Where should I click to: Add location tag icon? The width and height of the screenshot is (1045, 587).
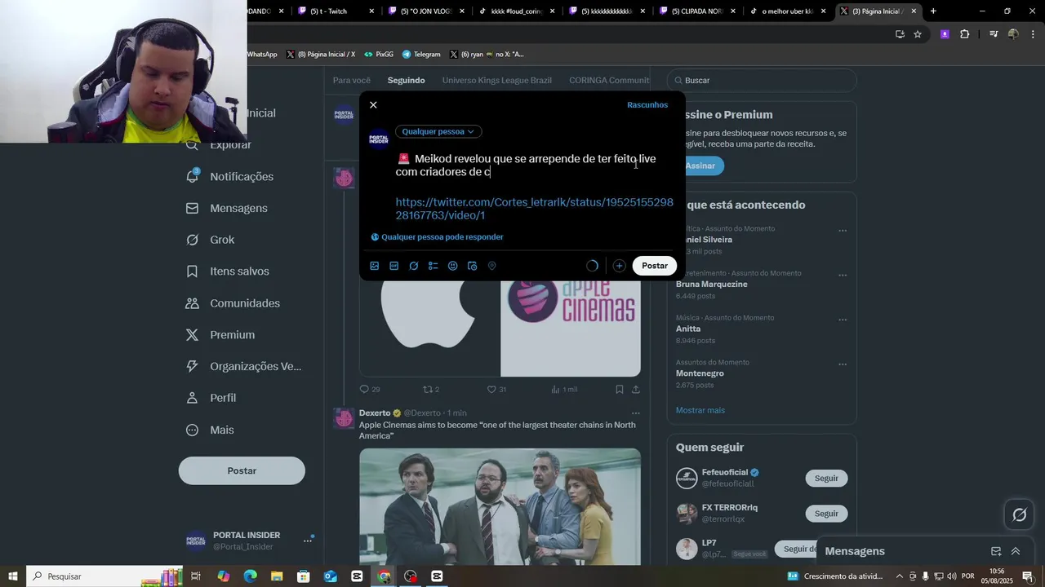coord(492,266)
